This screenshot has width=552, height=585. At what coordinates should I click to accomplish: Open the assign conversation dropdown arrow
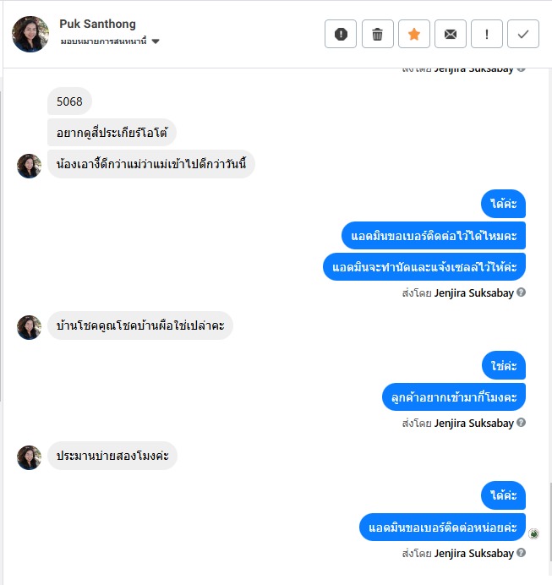point(156,41)
